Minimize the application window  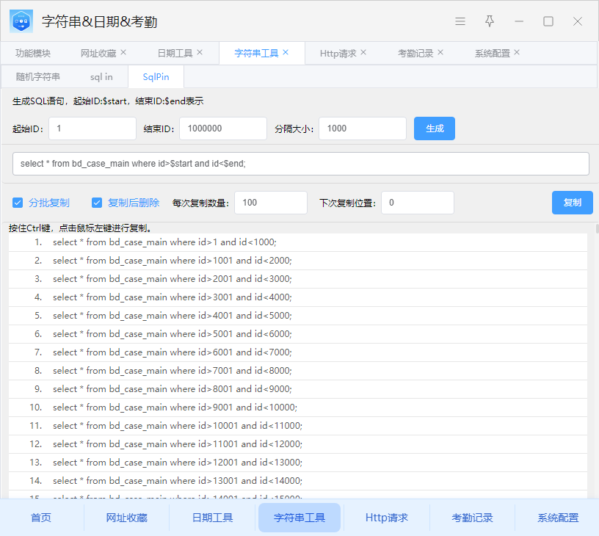pos(519,21)
